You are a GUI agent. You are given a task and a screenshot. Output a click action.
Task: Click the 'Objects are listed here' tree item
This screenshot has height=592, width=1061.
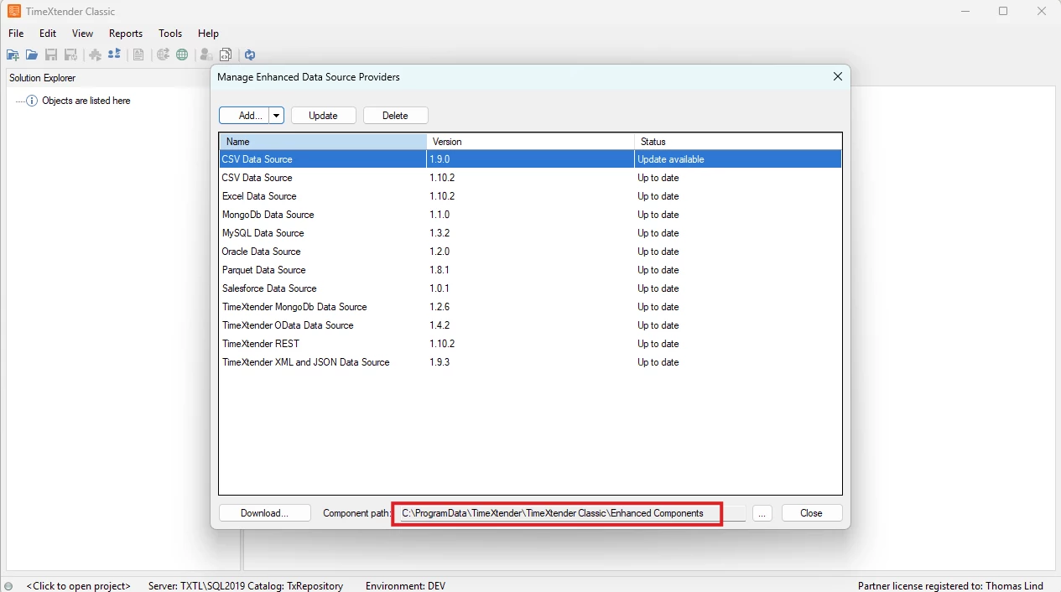click(x=86, y=101)
